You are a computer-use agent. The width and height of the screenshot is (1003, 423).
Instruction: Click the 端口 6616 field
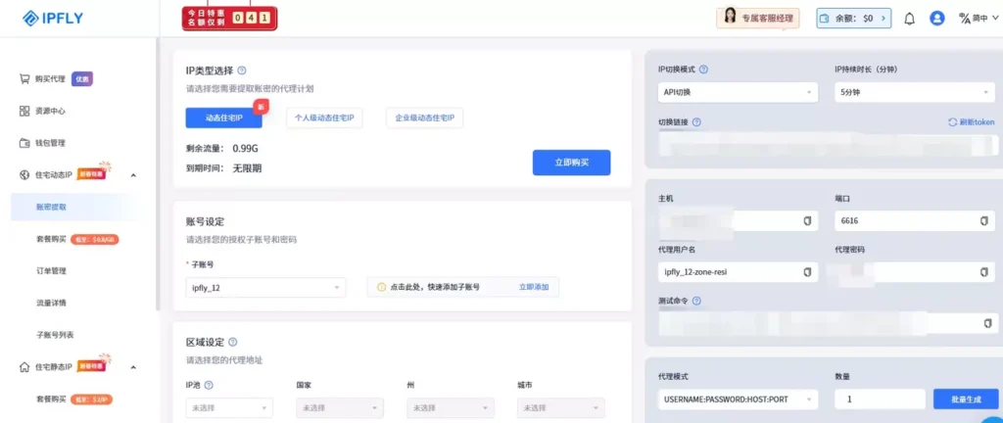[x=915, y=220]
